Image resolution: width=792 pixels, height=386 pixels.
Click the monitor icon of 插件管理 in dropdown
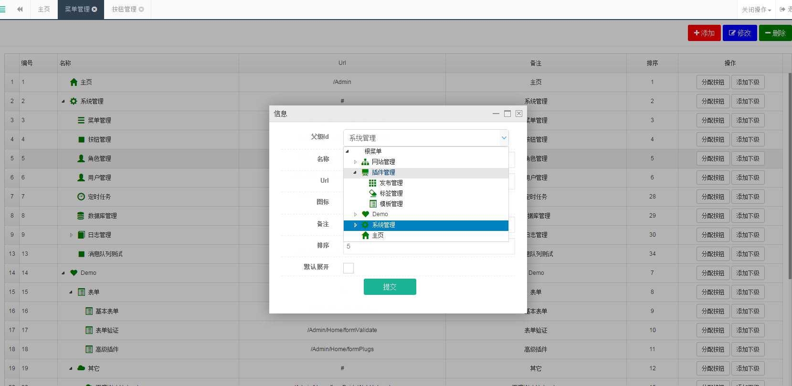click(x=365, y=172)
